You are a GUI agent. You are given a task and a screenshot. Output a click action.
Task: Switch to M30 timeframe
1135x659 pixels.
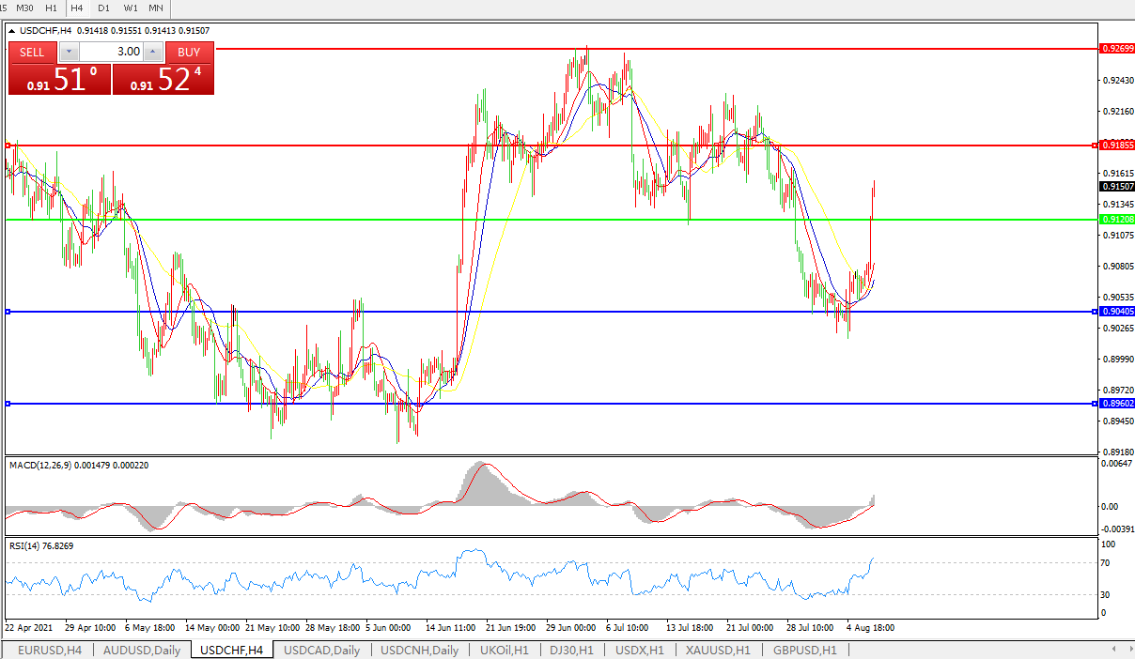pyautogui.click(x=25, y=8)
